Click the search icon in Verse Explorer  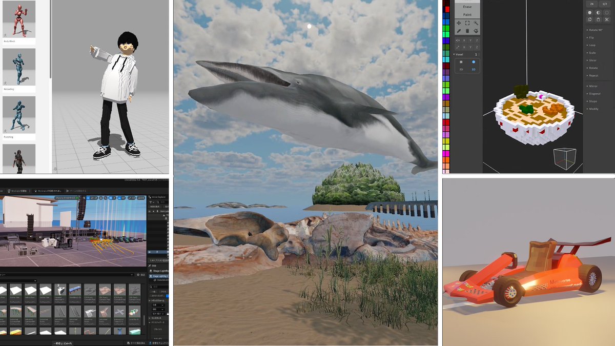[x=158, y=202]
